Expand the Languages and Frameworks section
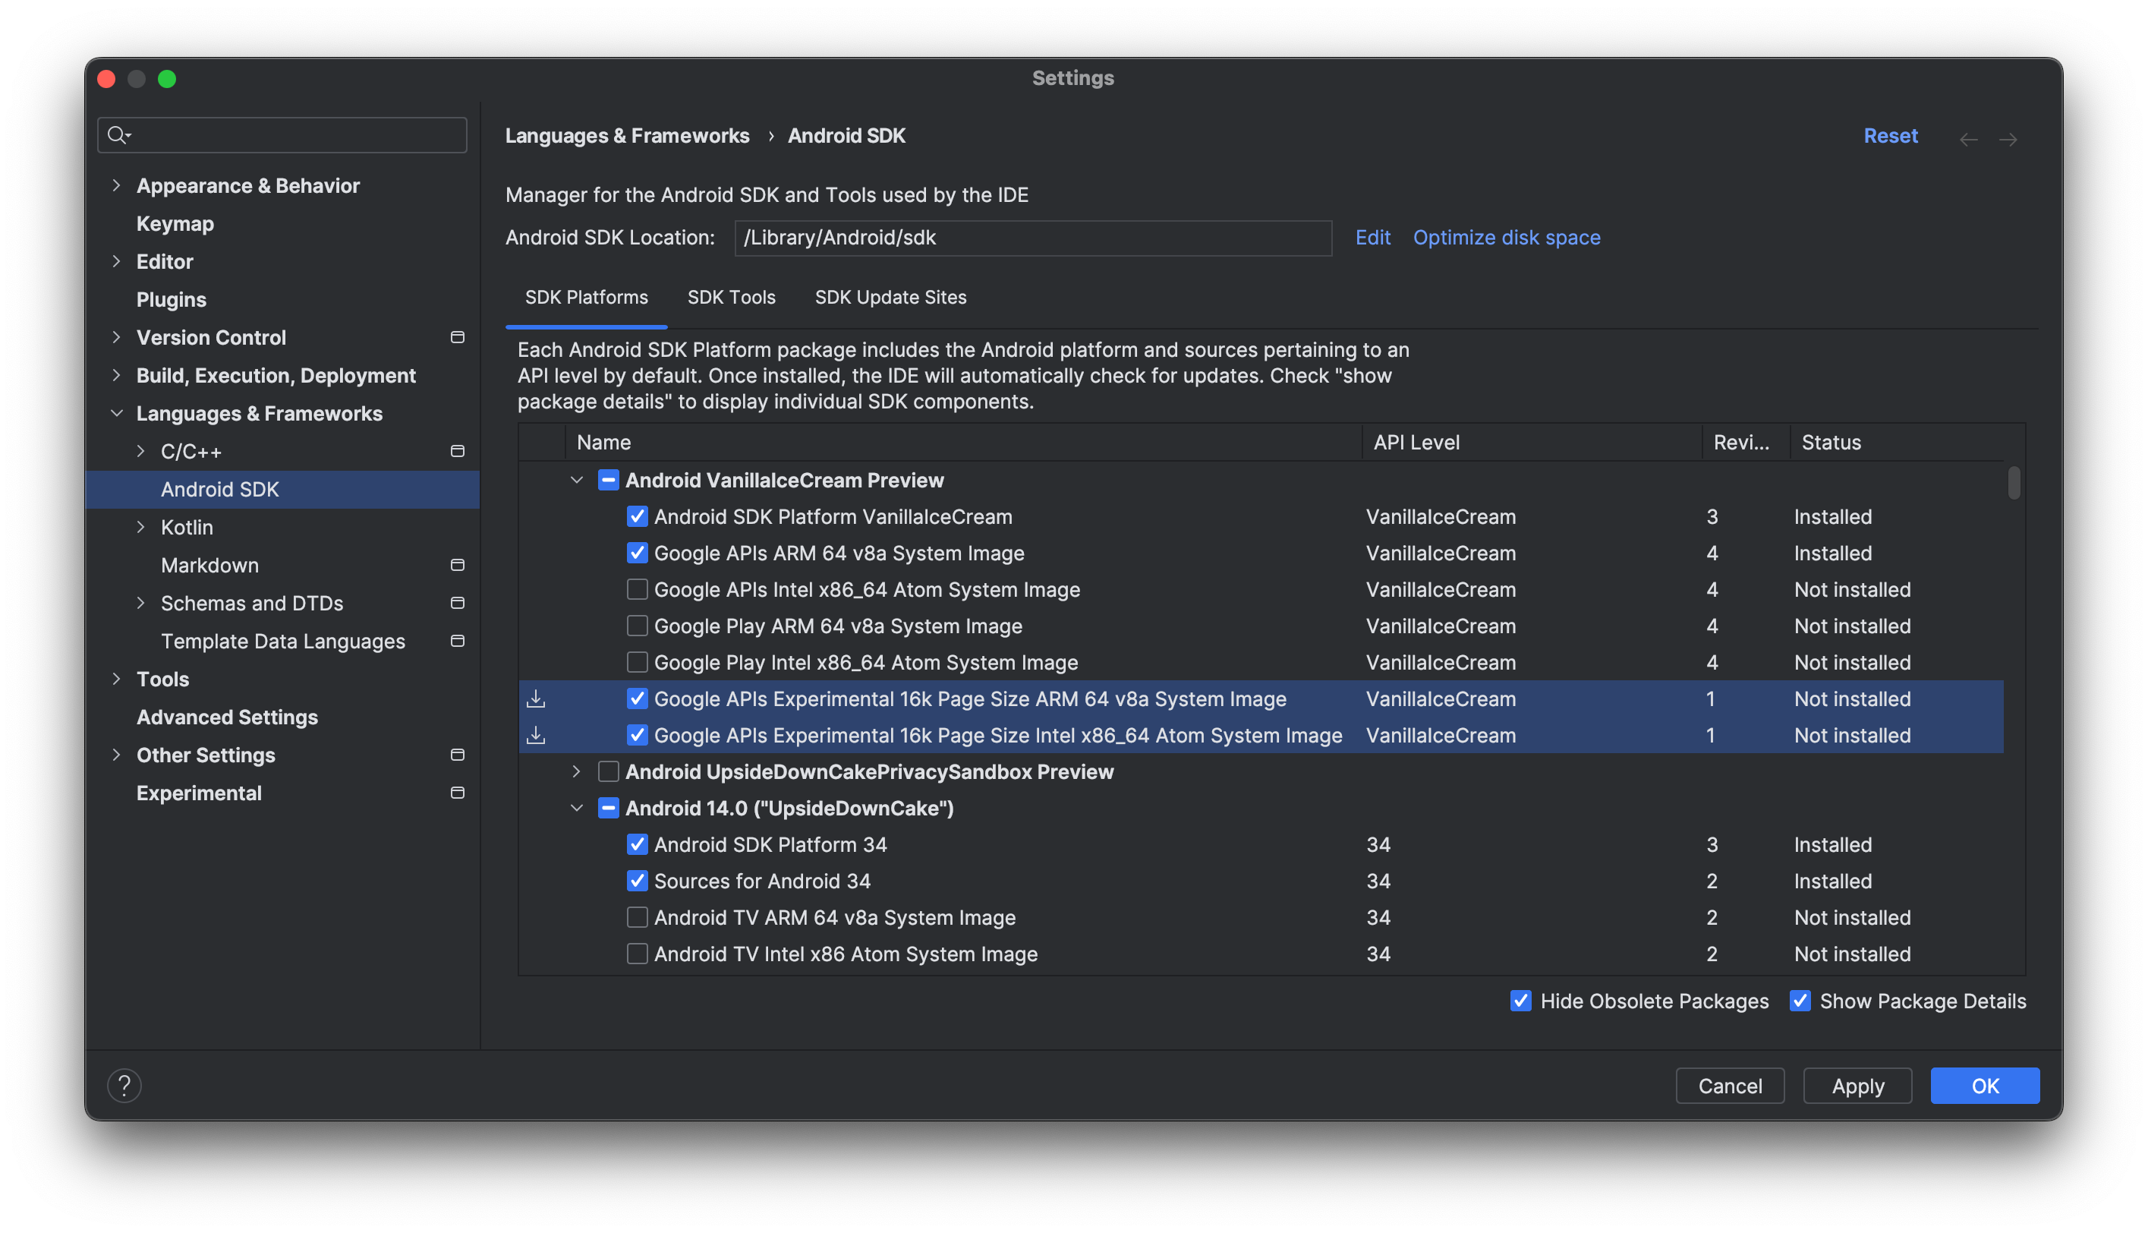 [117, 412]
